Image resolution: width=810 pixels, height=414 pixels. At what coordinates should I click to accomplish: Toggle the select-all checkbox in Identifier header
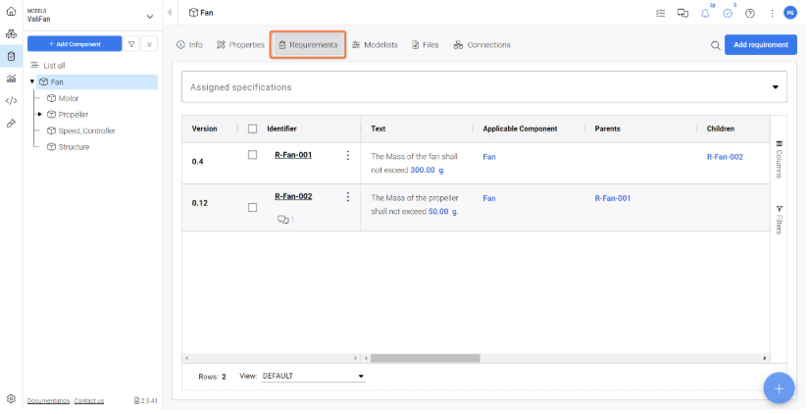252,129
